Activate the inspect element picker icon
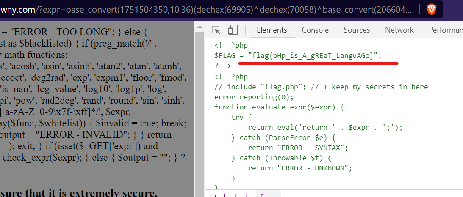This screenshot has height=197, width=463. 216,30
